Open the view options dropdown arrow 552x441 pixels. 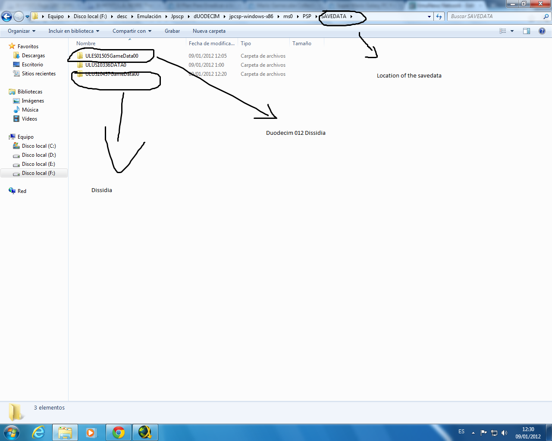pyautogui.click(x=512, y=31)
